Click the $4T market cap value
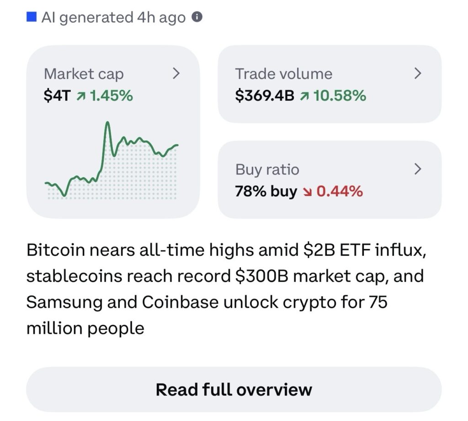The height and width of the screenshot is (421, 468). (x=57, y=96)
